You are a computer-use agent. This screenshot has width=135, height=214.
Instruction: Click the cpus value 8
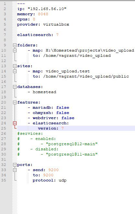pos(34,19)
